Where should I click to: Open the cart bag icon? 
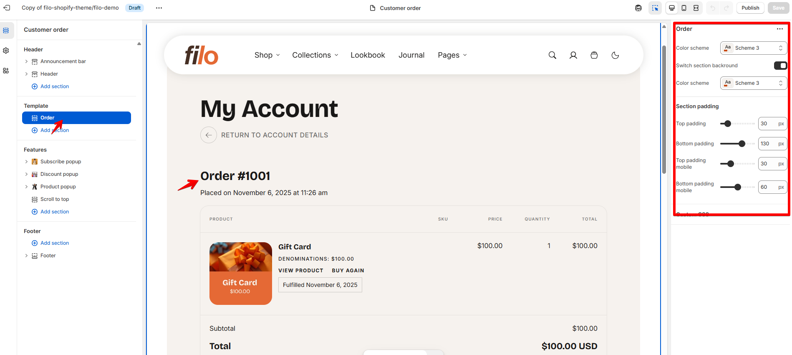pos(594,55)
